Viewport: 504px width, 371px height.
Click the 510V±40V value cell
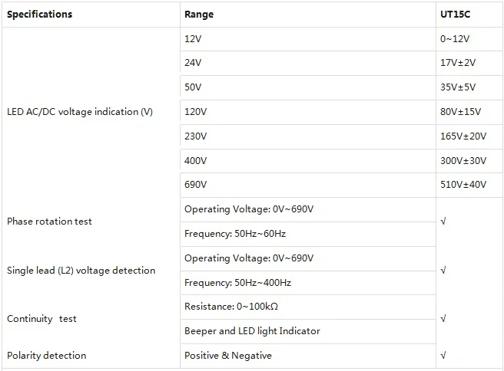(x=463, y=185)
